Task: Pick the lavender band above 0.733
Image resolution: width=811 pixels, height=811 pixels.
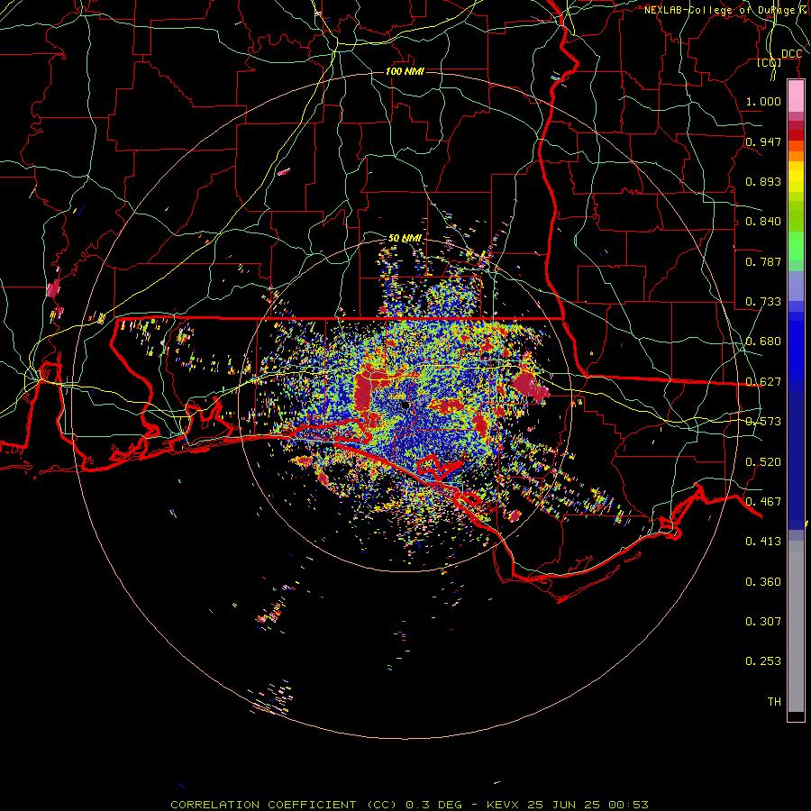Action: [x=796, y=286]
